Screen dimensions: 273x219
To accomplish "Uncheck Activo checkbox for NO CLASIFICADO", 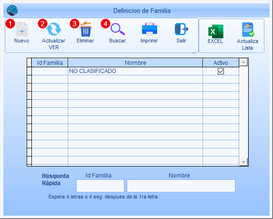I will [x=221, y=71].
